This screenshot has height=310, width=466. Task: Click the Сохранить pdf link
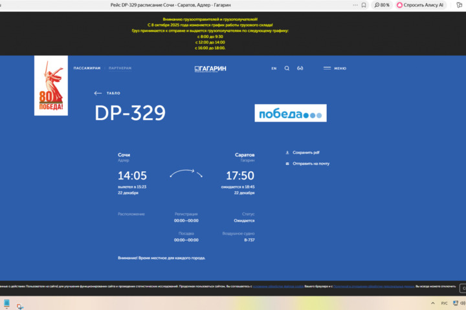[306, 152]
